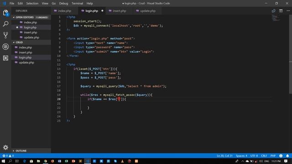292x164 pixels.
Task: Change indentation via Spaces: 4
Action: (x=241, y=156)
